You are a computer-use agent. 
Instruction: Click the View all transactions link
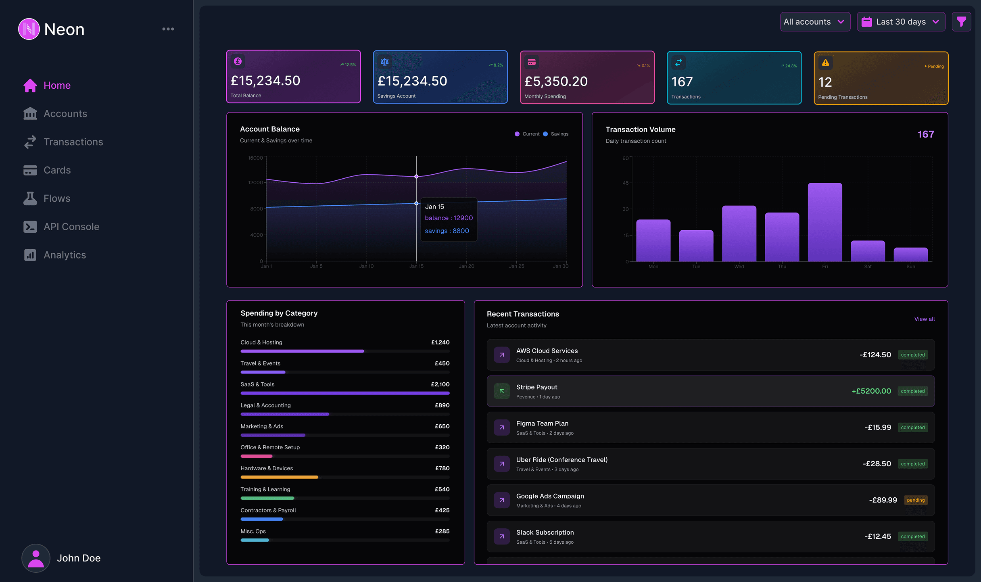(924, 319)
